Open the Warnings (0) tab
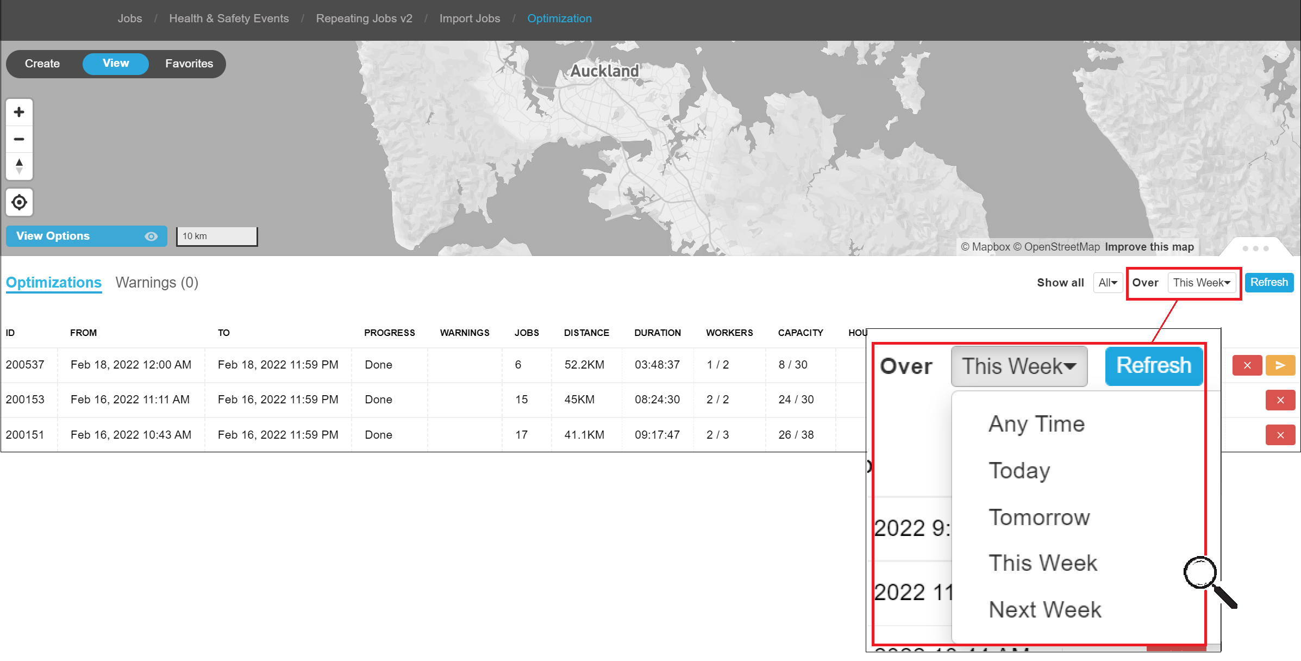The image size is (1301, 661). click(x=157, y=283)
